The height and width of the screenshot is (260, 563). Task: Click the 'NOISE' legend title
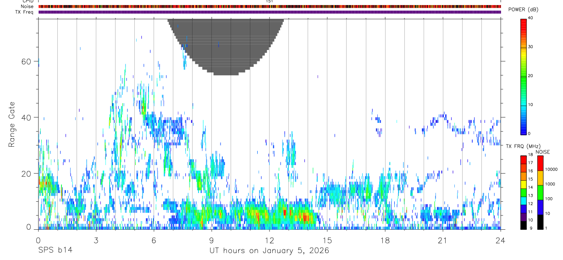[x=543, y=152]
